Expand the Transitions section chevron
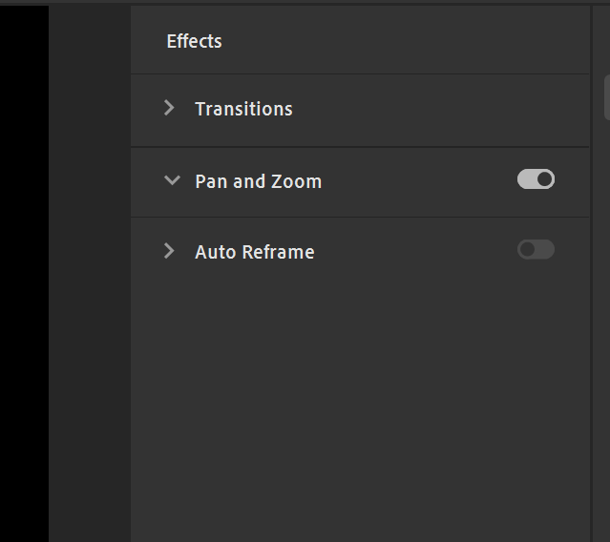 [170, 108]
